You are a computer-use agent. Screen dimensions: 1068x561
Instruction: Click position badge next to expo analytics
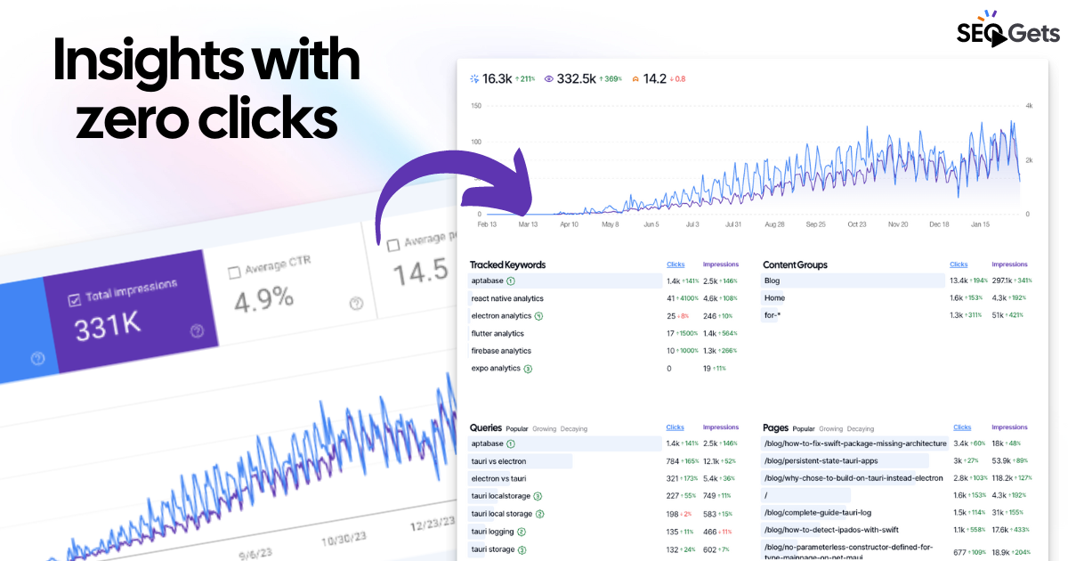(528, 369)
